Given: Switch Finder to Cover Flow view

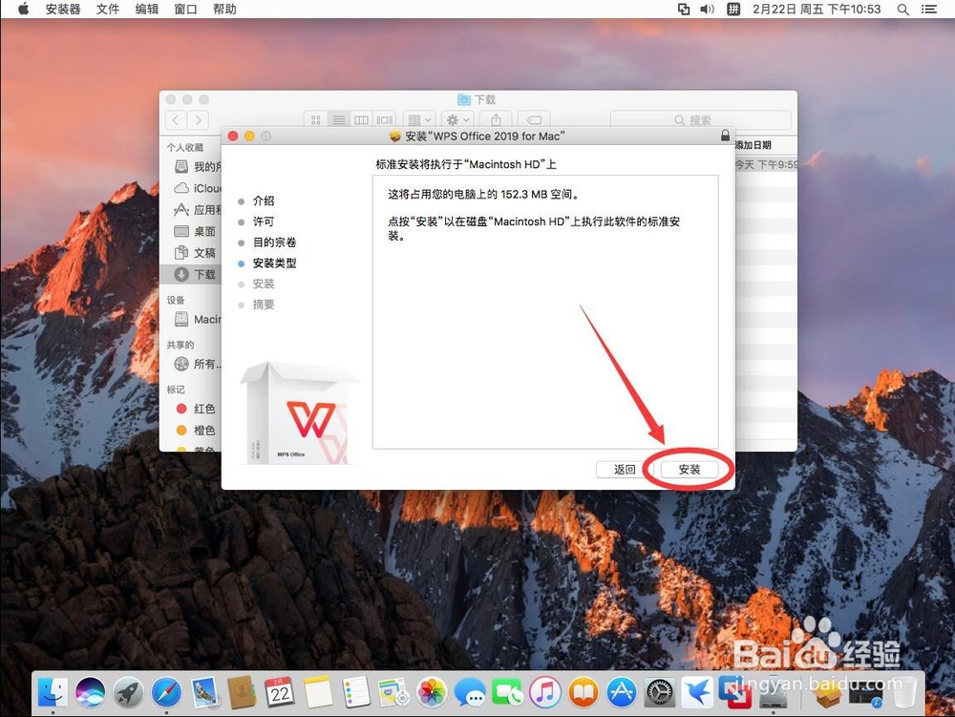Looking at the screenshot, I should (x=384, y=120).
